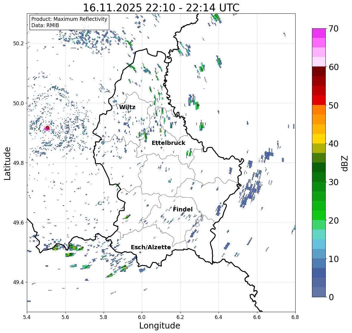This screenshot has width=352, height=333.
Task: Click the title 16.11.2025 22:10 - 22:14 UTC
Action: tap(161, 7)
